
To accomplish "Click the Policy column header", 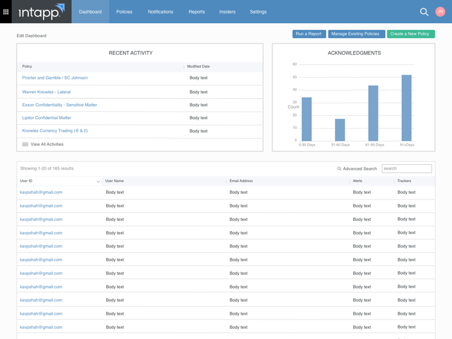I will [27, 67].
